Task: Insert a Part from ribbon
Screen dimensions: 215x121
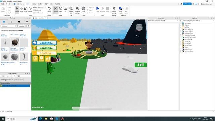Action: point(60,9)
